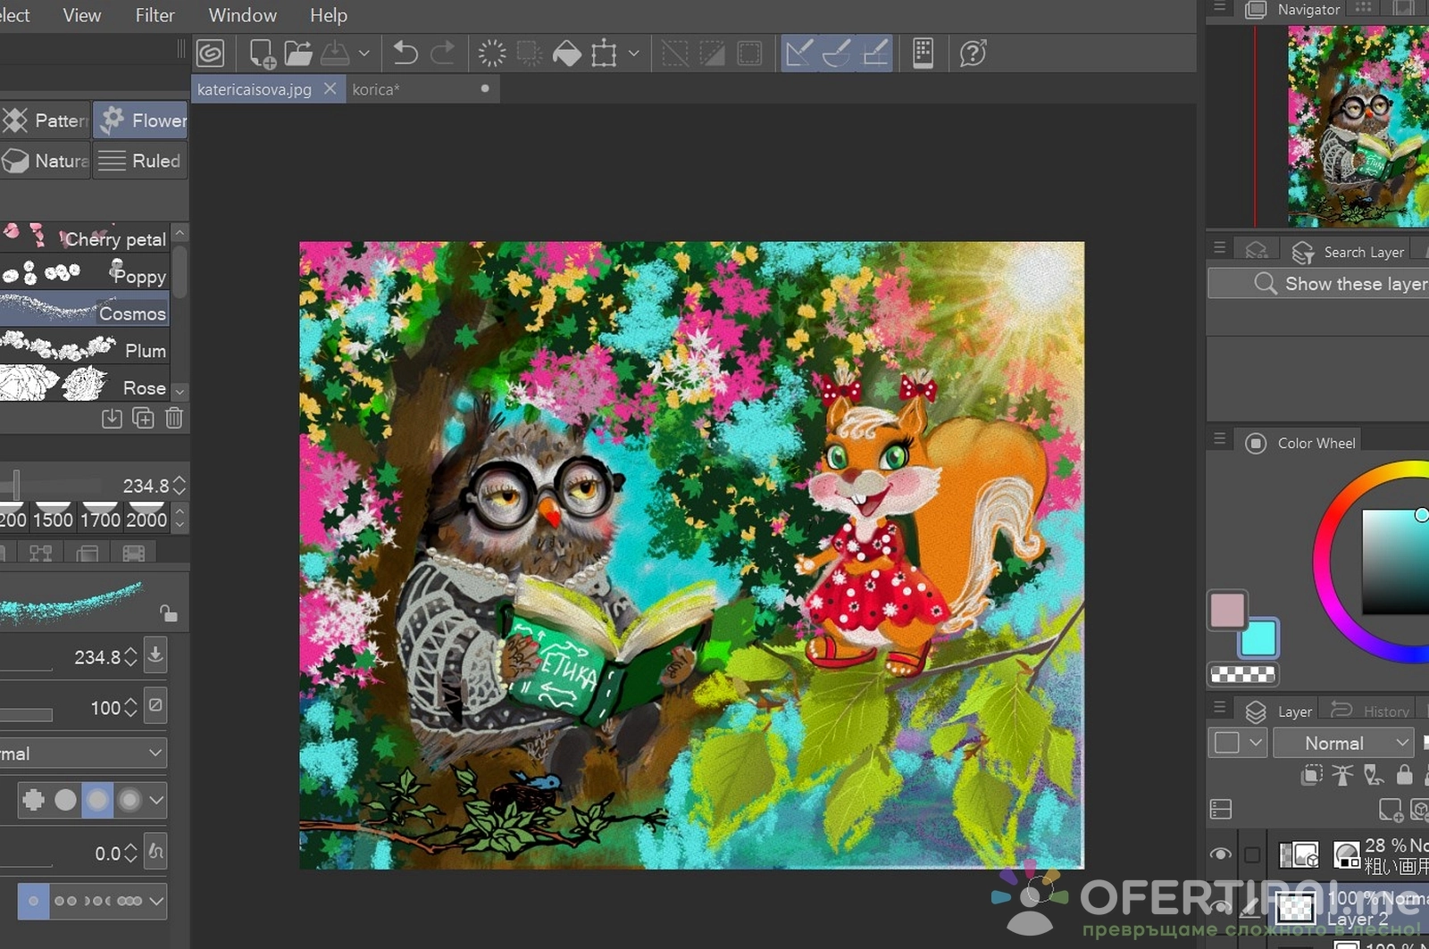This screenshot has width=1429, height=949.
Task: Toggle the sub tool lock icon
Action: (169, 612)
